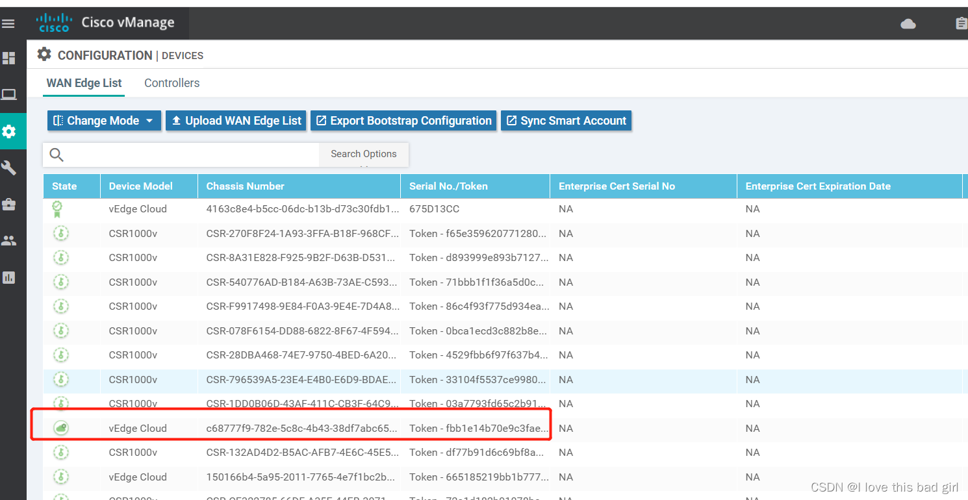This screenshot has width=968, height=500.
Task: Select chassis 4163c8e4-b5cc-06dc cell
Action: click(x=299, y=209)
